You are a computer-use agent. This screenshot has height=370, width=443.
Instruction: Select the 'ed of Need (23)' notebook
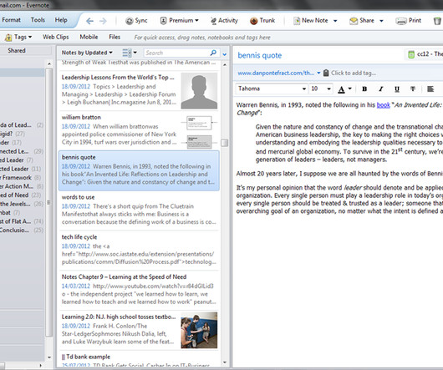(x=21, y=195)
